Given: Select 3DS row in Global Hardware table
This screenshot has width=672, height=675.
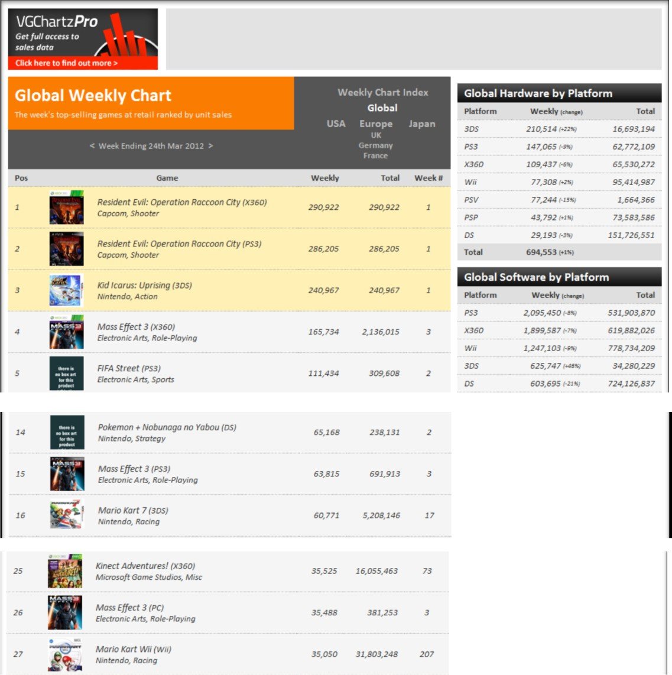Looking at the screenshot, I should pos(559,129).
